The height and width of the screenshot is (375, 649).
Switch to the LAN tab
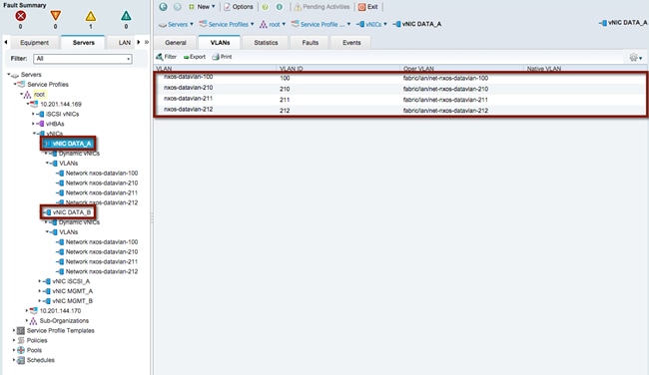pos(124,43)
